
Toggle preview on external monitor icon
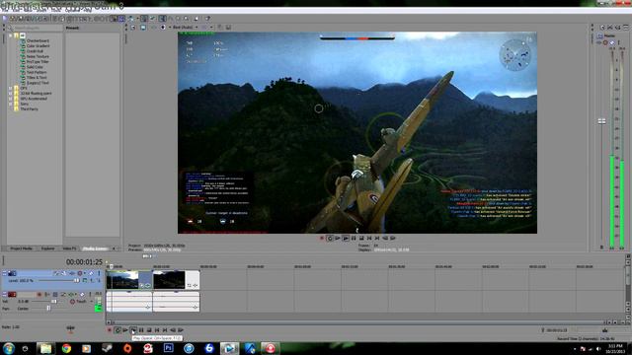point(143,28)
